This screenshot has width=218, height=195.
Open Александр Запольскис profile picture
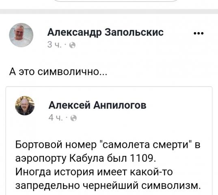point(21,35)
